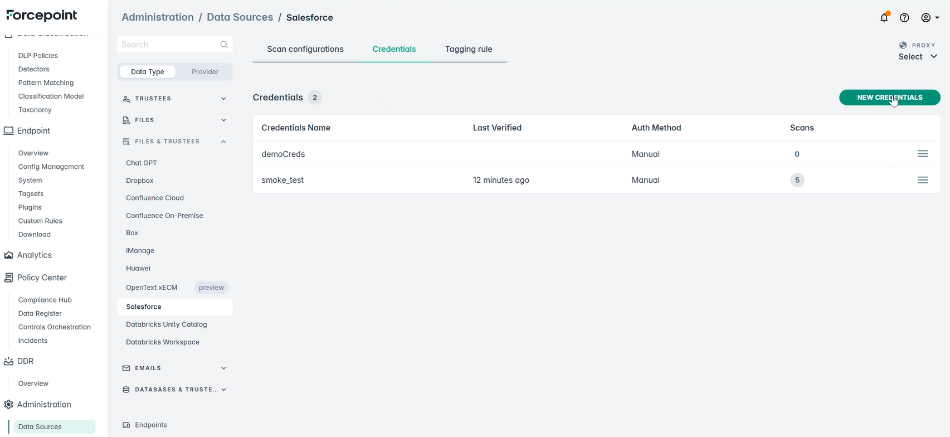Click the Endpoint laptop icon
This screenshot has width=950, height=437.
pos(8,130)
